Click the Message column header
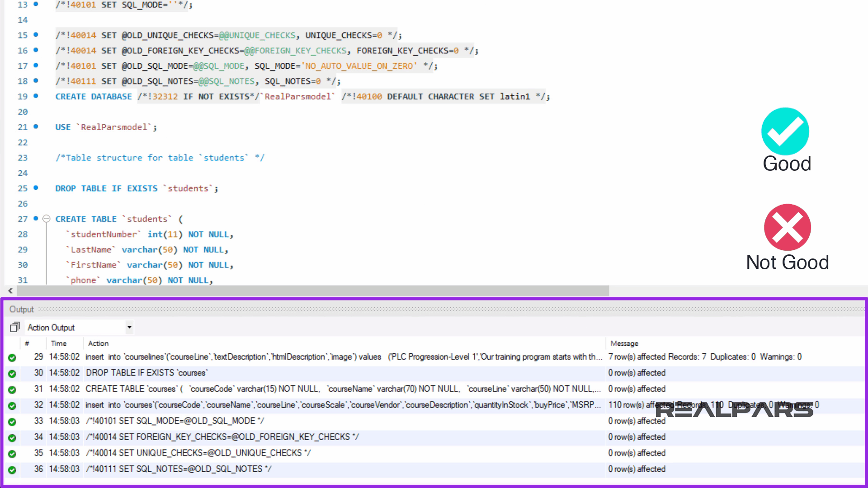The image size is (868, 488). [624, 343]
